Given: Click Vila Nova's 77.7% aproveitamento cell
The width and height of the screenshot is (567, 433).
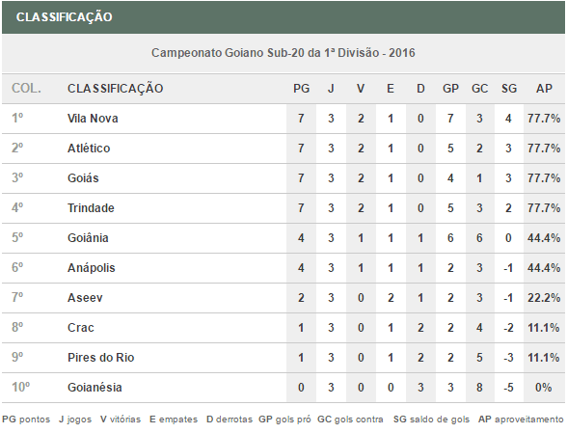Looking at the screenshot, I should (x=544, y=119).
